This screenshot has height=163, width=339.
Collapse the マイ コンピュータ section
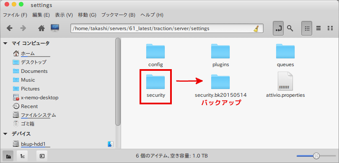click(x=5, y=44)
